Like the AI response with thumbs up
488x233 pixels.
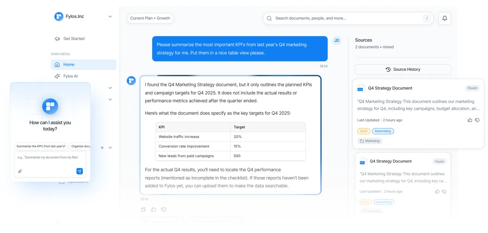[153, 209]
